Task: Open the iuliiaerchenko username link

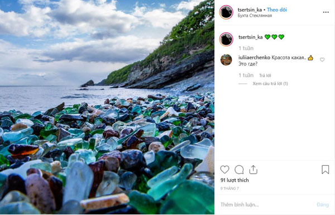Action: [x=254, y=58]
